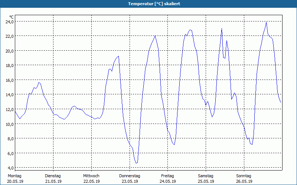297x185 pixels.
Task: Click the 25.05.19 date label
Action: click(x=206, y=181)
